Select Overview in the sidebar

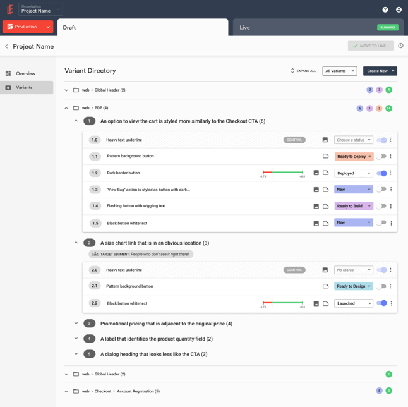[27, 73]
